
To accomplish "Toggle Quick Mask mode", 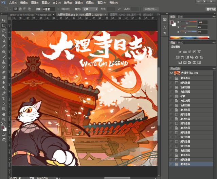I will point(4,134).
